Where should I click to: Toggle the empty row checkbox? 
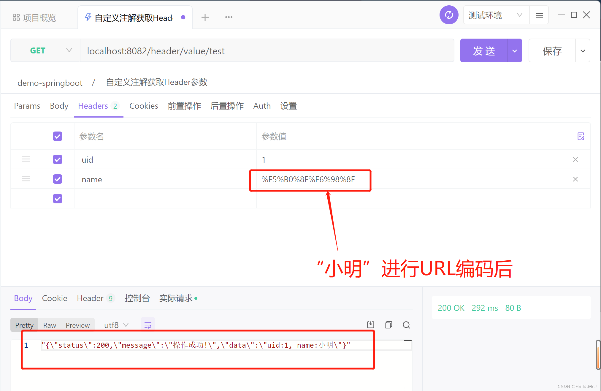click(x=58, y=199)
